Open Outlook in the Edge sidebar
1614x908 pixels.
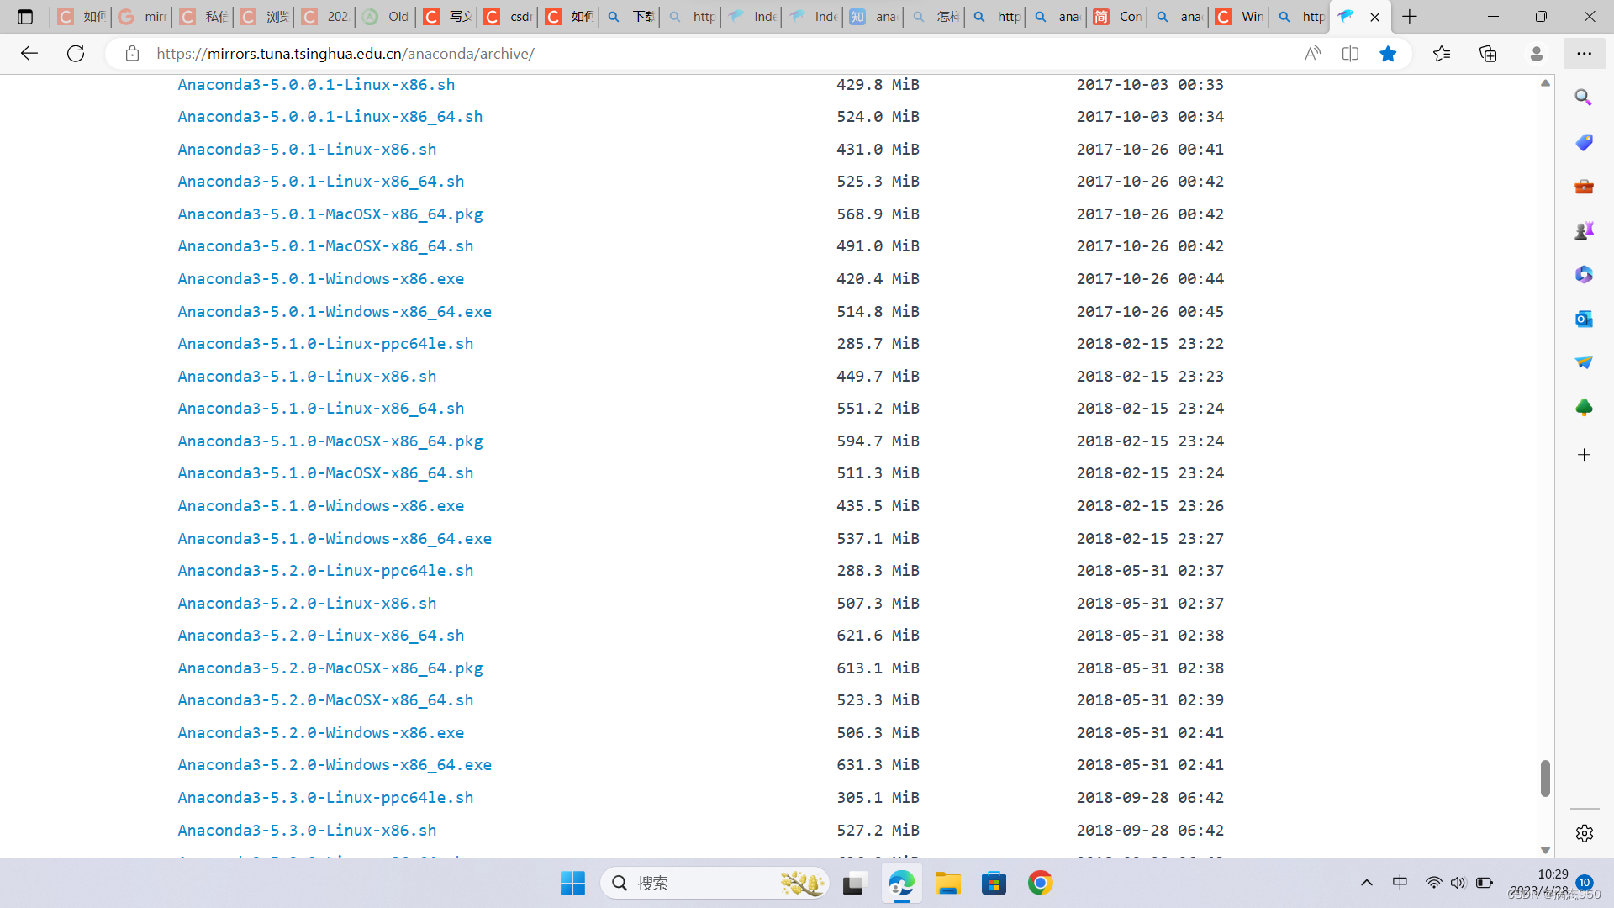coord(1584,319)
